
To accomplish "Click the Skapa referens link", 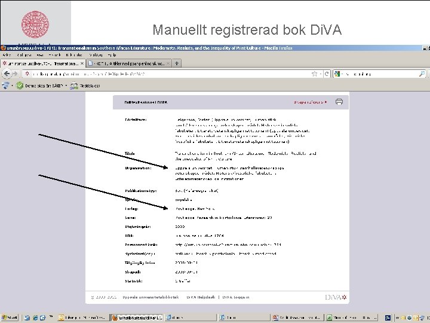I will click(x=310, y=102).
